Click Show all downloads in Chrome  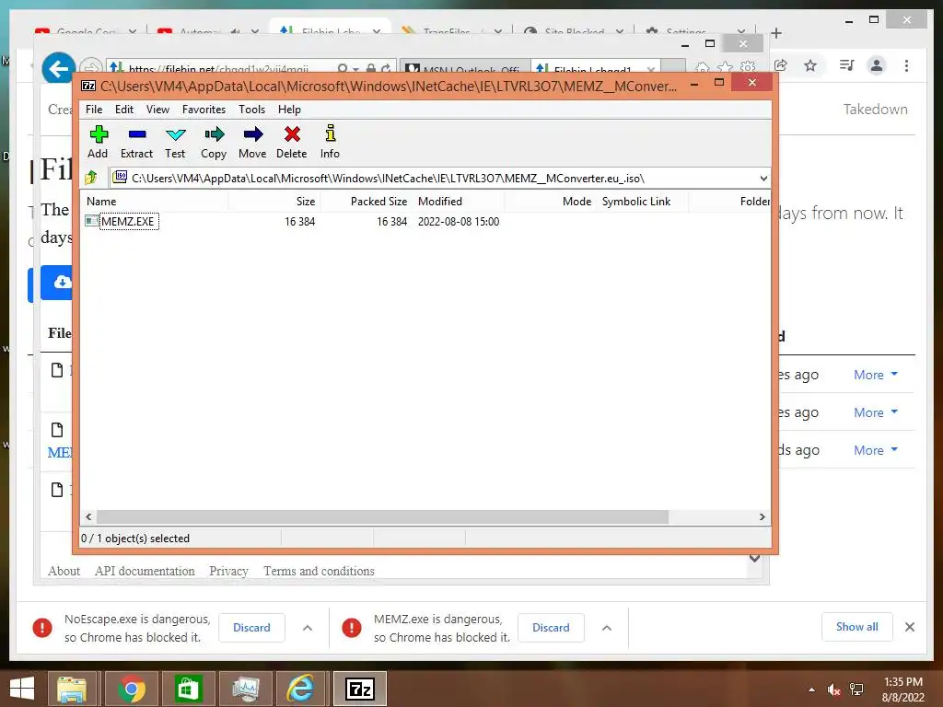pos(857,627)
